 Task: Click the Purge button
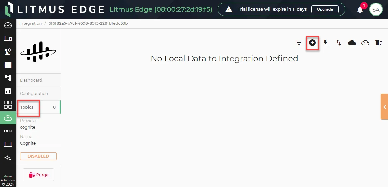pos(38,175)
